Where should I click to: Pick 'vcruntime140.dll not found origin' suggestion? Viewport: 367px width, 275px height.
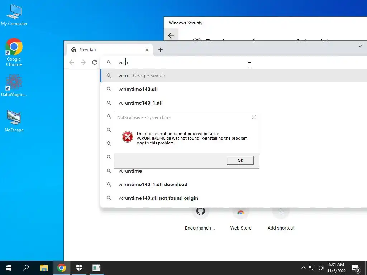point(234,198)
